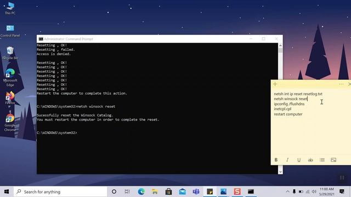
Task: Open network settings tray icon
Action: click(x=308, y=192)
